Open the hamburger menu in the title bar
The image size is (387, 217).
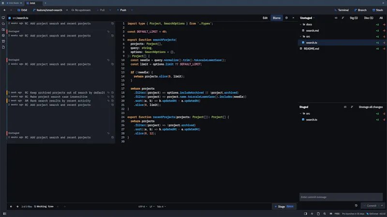coord(3,3)
